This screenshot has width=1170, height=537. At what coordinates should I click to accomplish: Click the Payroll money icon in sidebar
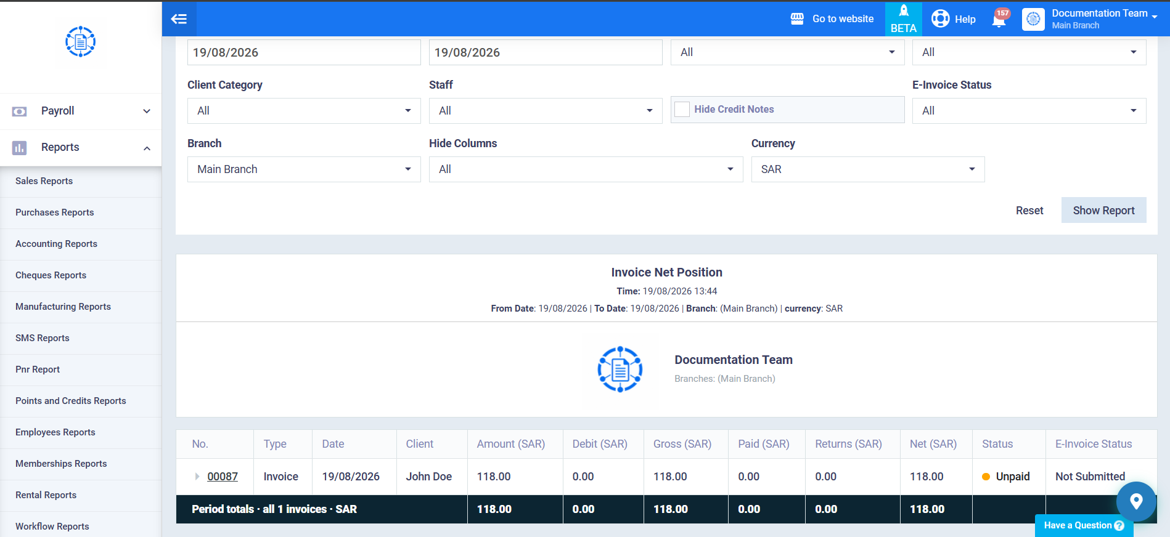point(20,111)
